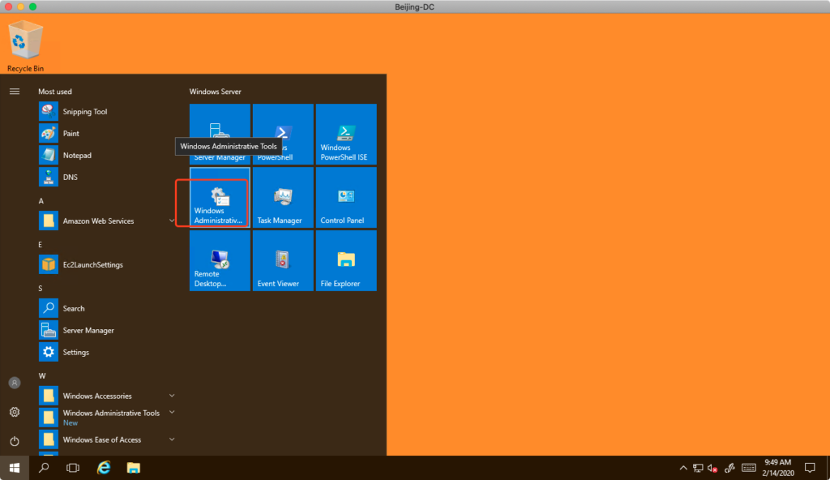
Task: Open Paint from the Most used list
Action: (x=71, y=134)
